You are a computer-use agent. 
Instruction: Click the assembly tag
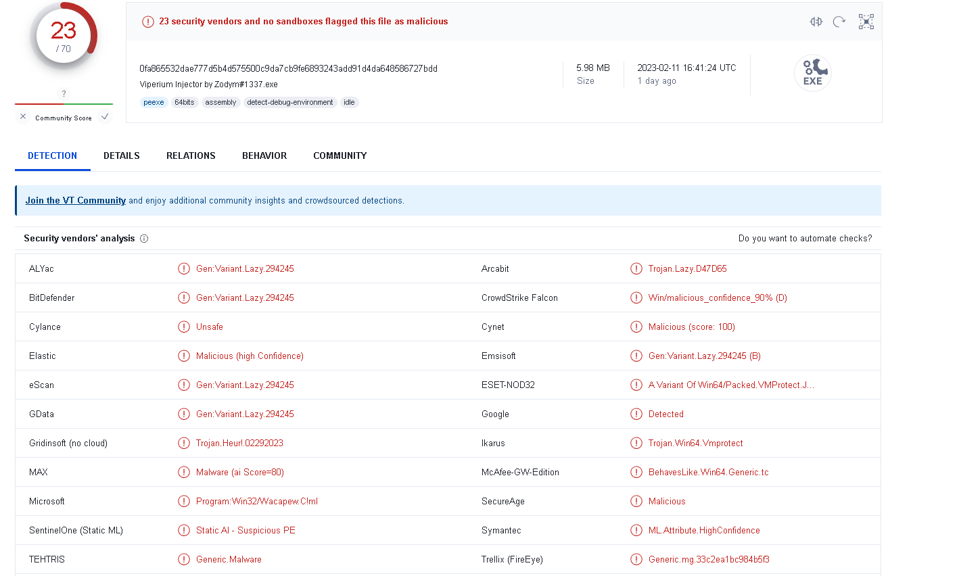click(220, 102)
